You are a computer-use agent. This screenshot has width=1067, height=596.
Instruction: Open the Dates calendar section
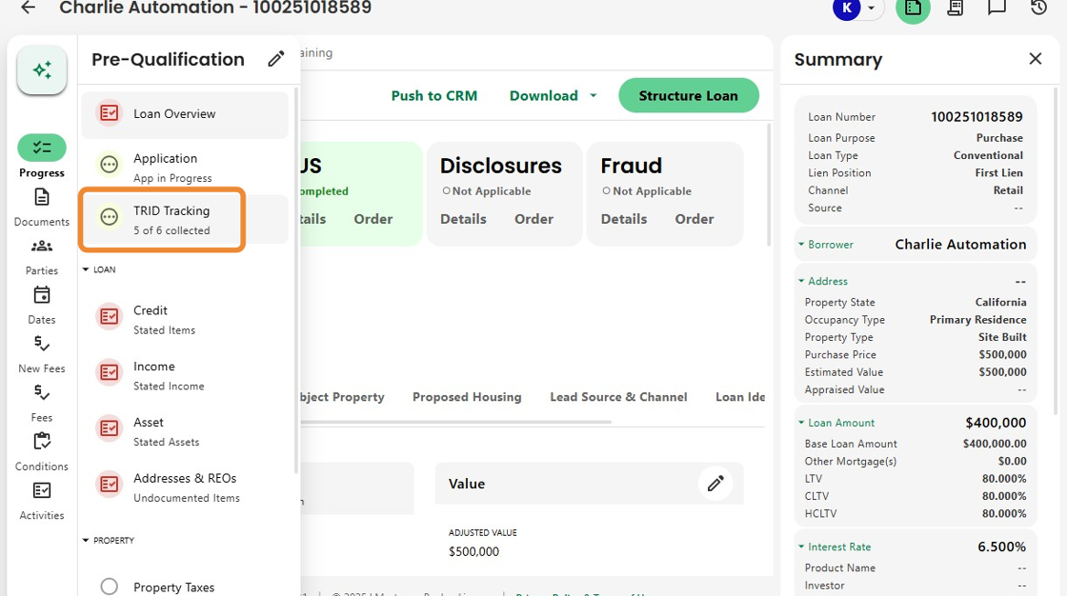(x=42, y=304)
